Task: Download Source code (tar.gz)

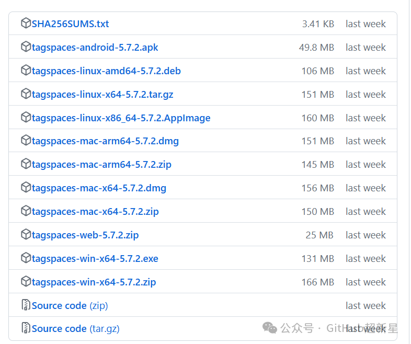Action: pyautogui.click(x=75, y=328)
